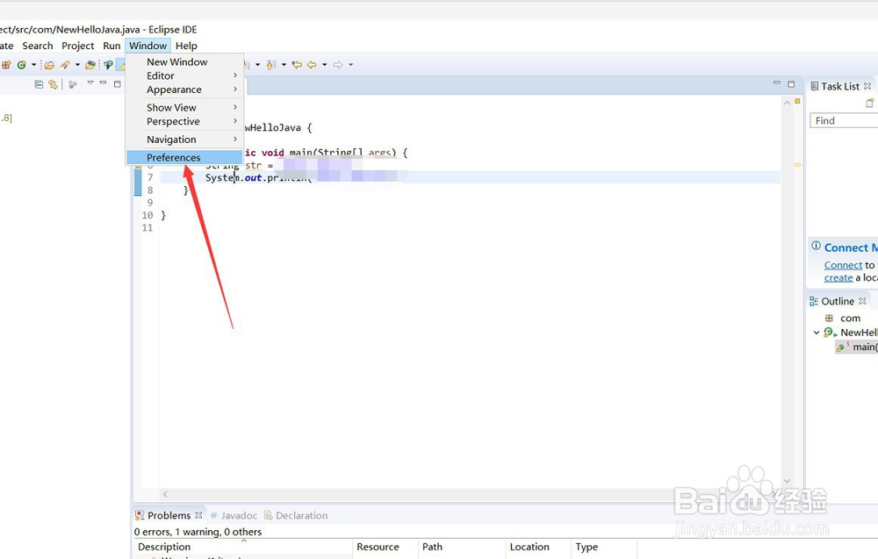Click the Type column header

pyautogui.click(x=604, y=547)
